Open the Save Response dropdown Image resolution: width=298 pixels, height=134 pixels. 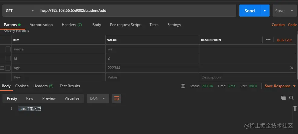point(280,86)
